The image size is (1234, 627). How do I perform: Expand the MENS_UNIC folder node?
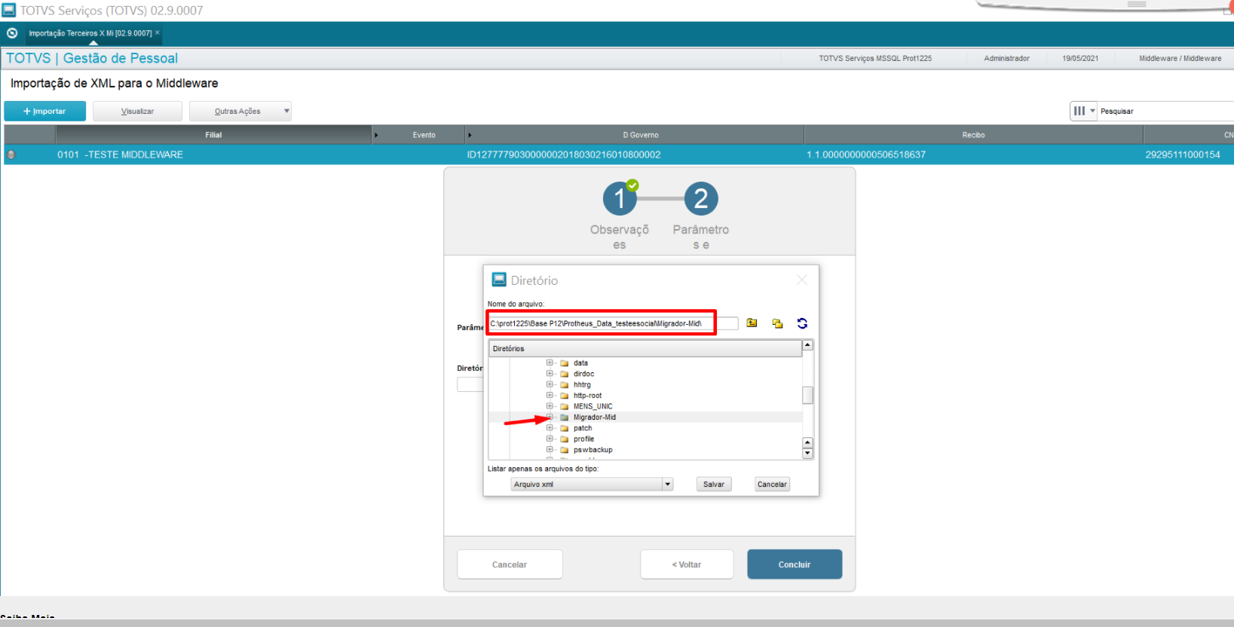[550, 406]
